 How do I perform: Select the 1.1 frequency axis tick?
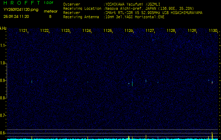pyautogui.click(x=3, y=45)
